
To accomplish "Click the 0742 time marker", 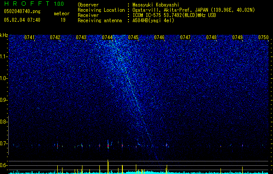I will click(55, 37).
